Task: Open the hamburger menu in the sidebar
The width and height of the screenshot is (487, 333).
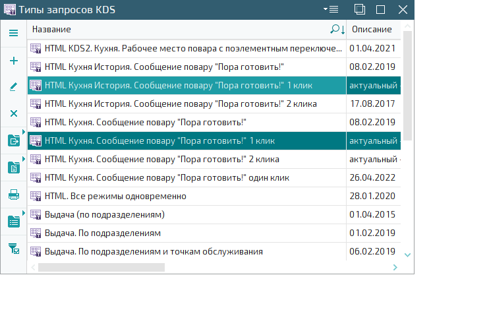Action: click(x=13, y=33)
